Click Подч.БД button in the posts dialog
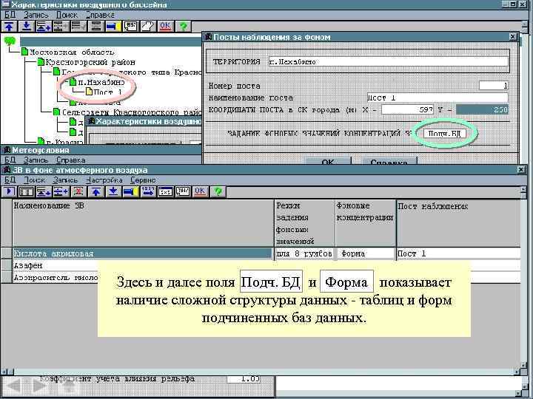Viewport: 533px width, 399px height. click(444, 133)
